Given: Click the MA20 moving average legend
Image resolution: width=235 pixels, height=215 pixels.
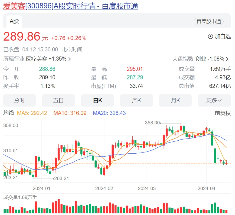Looking at the screenshot, I should [x=109, y=113].
